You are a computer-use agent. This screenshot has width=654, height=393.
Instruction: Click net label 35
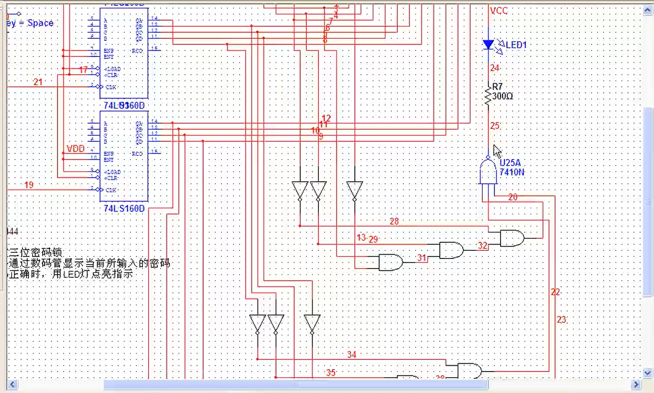tap(331, 373)
